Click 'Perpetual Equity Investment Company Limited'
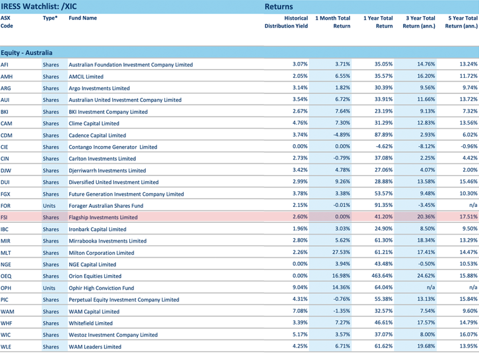Image resolution: width=479 pixels, height=353 pixels. pyautogui.click(x=124, y=300)
